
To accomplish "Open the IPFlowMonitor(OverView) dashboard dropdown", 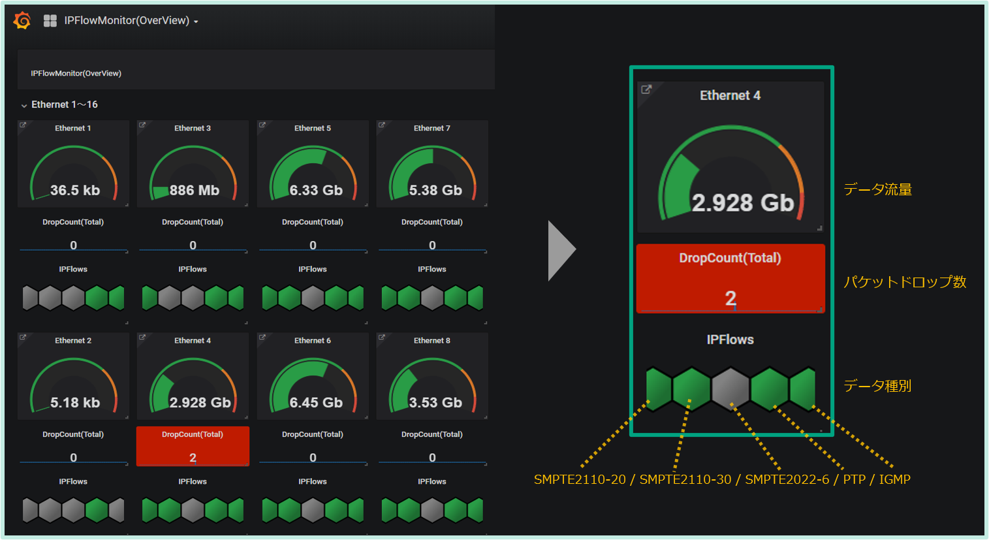I will point(127,21).
